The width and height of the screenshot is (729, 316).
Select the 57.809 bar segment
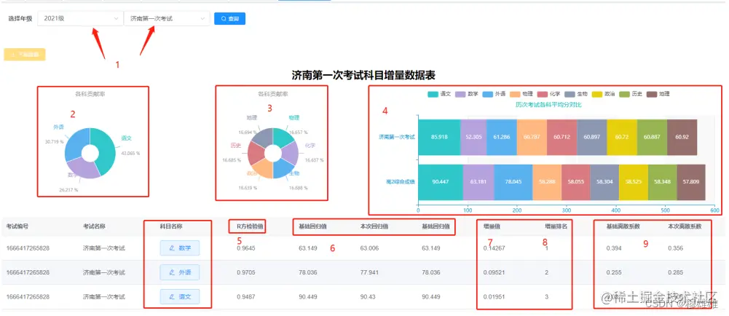(x=691, y=182)
